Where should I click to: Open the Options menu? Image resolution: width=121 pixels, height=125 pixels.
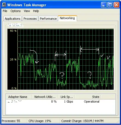coord(16,11)
